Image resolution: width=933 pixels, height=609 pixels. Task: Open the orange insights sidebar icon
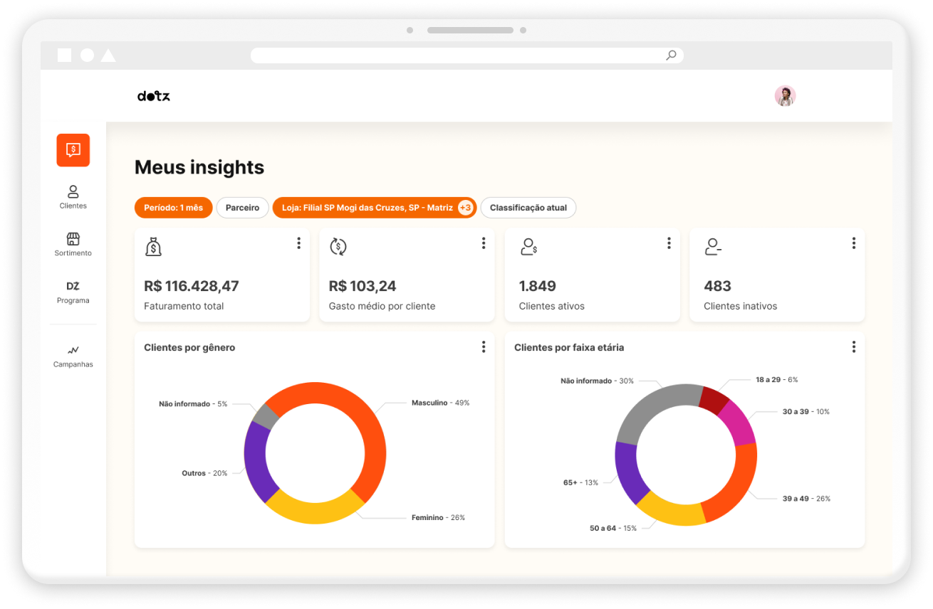pos(73,150)
